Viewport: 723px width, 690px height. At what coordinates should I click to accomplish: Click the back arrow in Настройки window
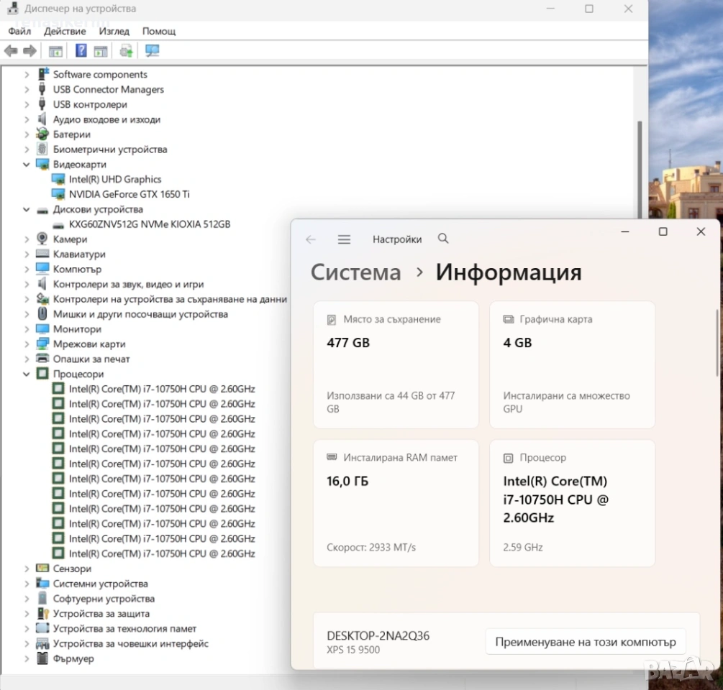311,239
